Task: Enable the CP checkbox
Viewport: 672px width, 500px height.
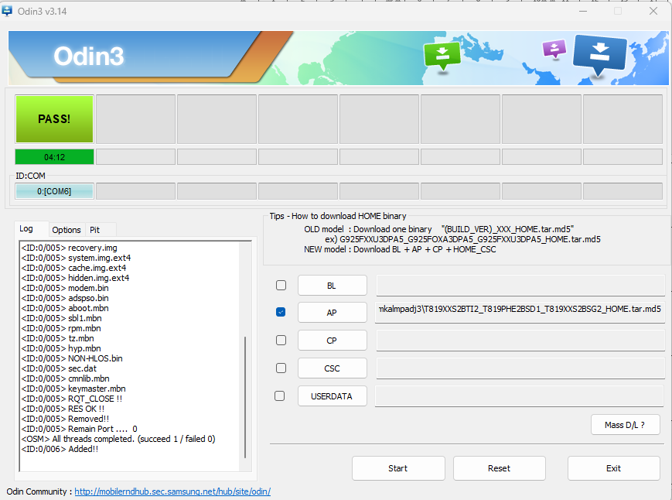Action: click(x=280, y=340)
